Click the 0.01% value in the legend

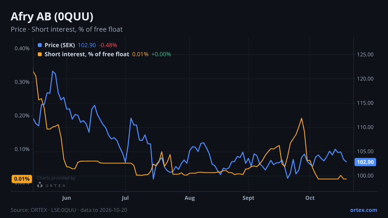pyautogui.click(x=140, y=54)
